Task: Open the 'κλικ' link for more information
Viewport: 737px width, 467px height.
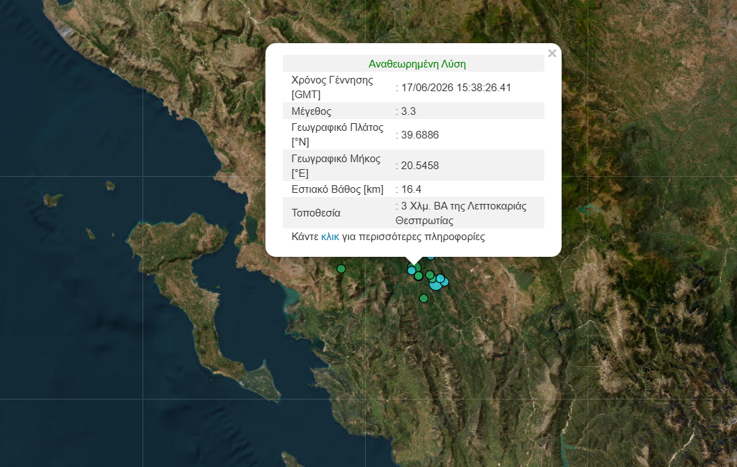Action: point(330,237)
